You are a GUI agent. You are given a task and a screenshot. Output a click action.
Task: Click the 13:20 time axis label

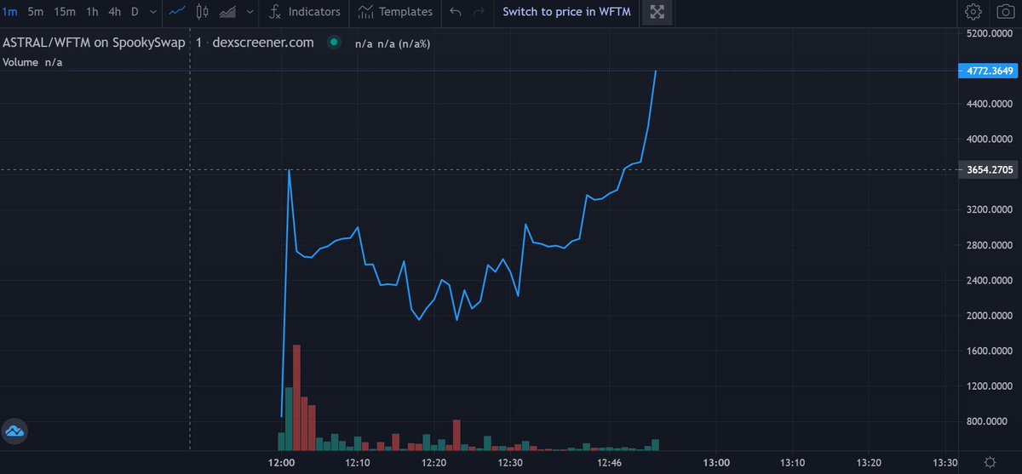tap(869, 462)
